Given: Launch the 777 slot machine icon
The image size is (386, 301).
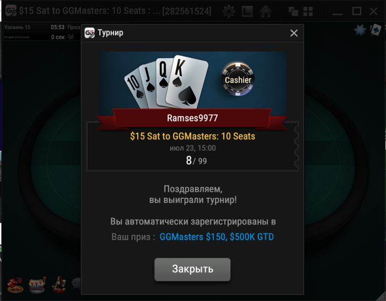Looking at the screenshot, I should pyautogui.click(x=37, y=285).
